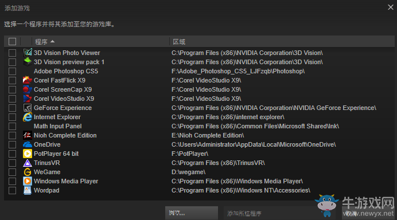Check the box for Corel VideoStudio X9

click(x=12, y=99)
